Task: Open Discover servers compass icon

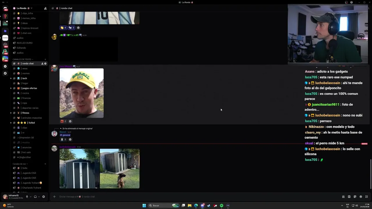Action: [x=5, y=73]
